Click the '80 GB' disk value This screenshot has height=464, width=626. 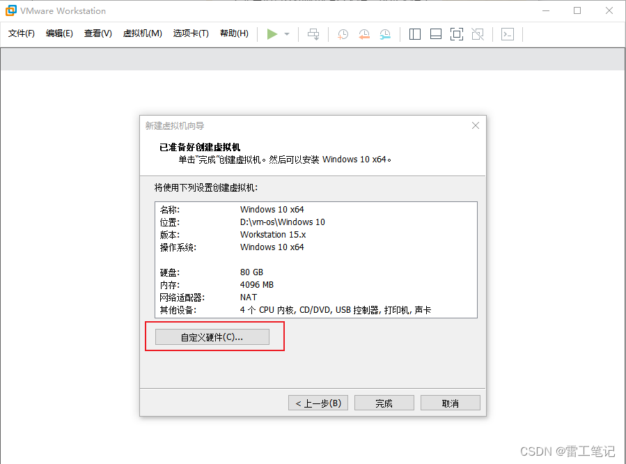[x=251, y=272]
